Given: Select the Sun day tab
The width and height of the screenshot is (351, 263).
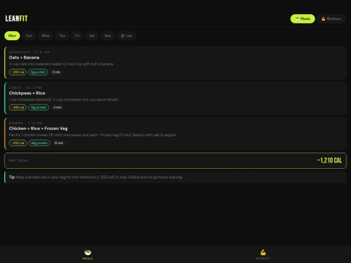Looking at the screenshot, I should click(108, 36).
